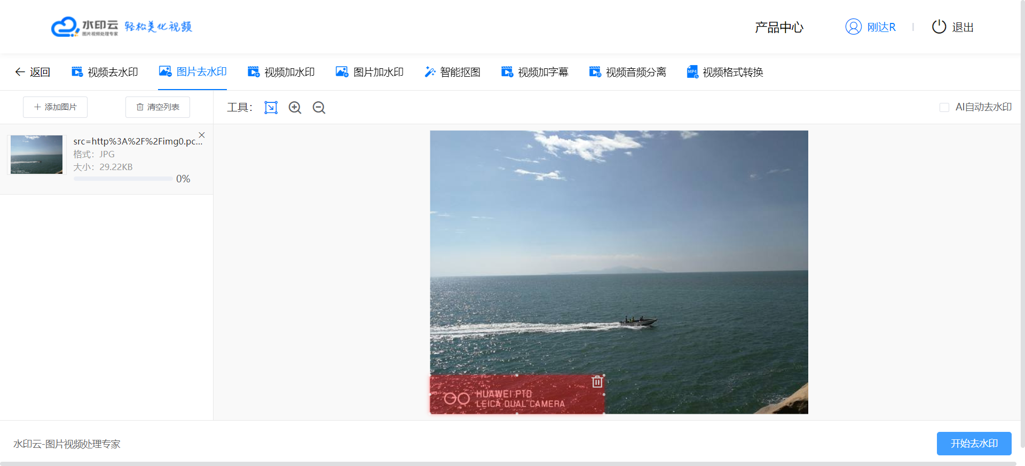The width and height of the screenshot is (1025, 466).
Task: Delete the red watermark selection box
Action: click(597, 382)
